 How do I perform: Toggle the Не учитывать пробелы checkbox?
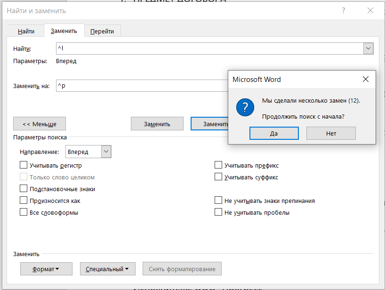[218, 212]
